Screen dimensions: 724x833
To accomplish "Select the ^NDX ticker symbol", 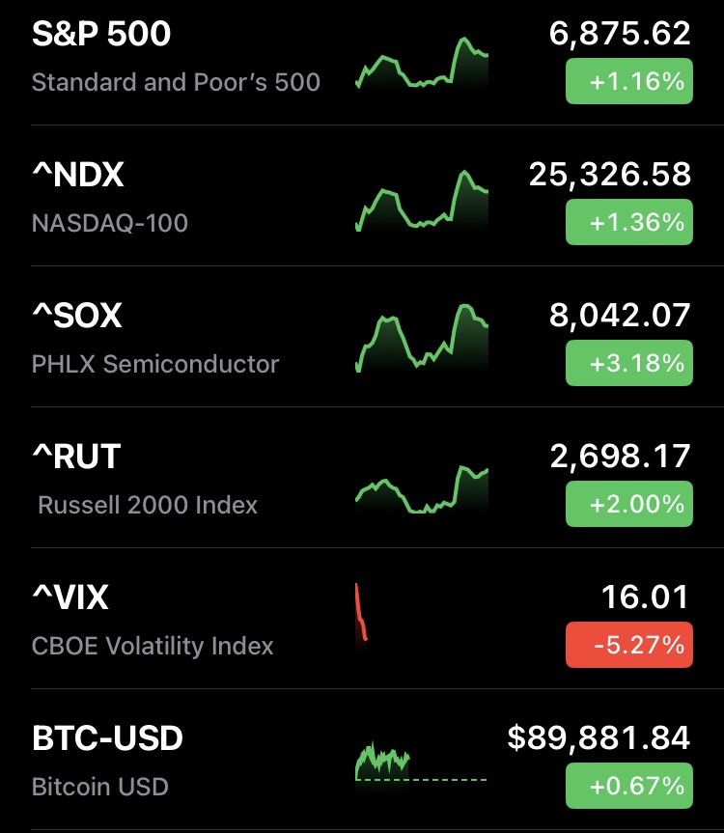I will (78, 176).
